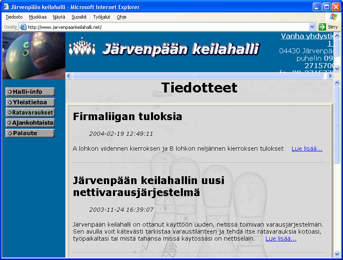This screenshot has width=343, height=260.
Task: Open the Työkalut menu
Action: 101,17
